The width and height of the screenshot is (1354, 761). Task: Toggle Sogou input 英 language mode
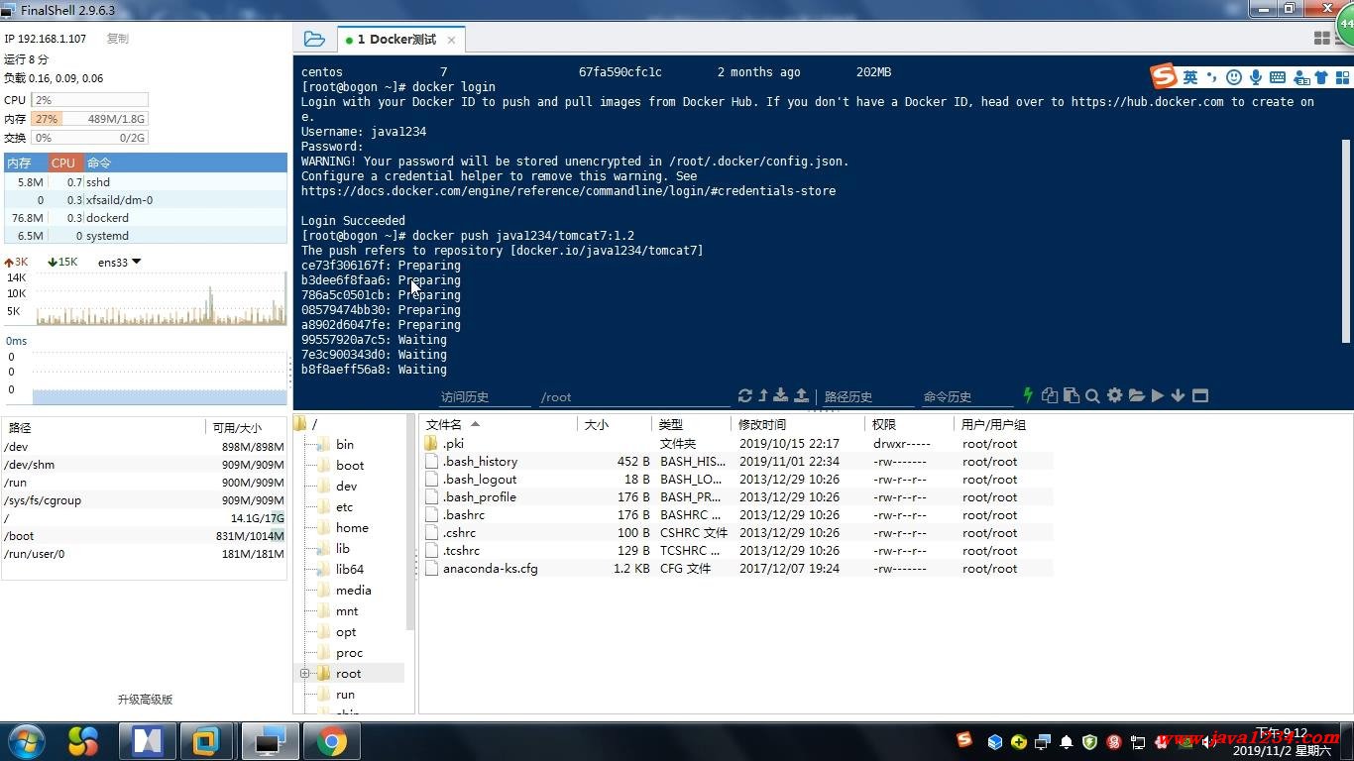click(x=1190, y=77)
